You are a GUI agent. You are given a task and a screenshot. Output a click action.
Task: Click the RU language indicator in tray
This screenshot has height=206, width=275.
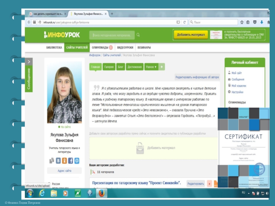[243, 193]
